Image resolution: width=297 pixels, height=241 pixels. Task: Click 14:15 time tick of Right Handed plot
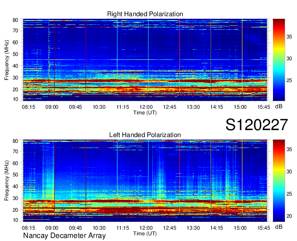[217, 107]
